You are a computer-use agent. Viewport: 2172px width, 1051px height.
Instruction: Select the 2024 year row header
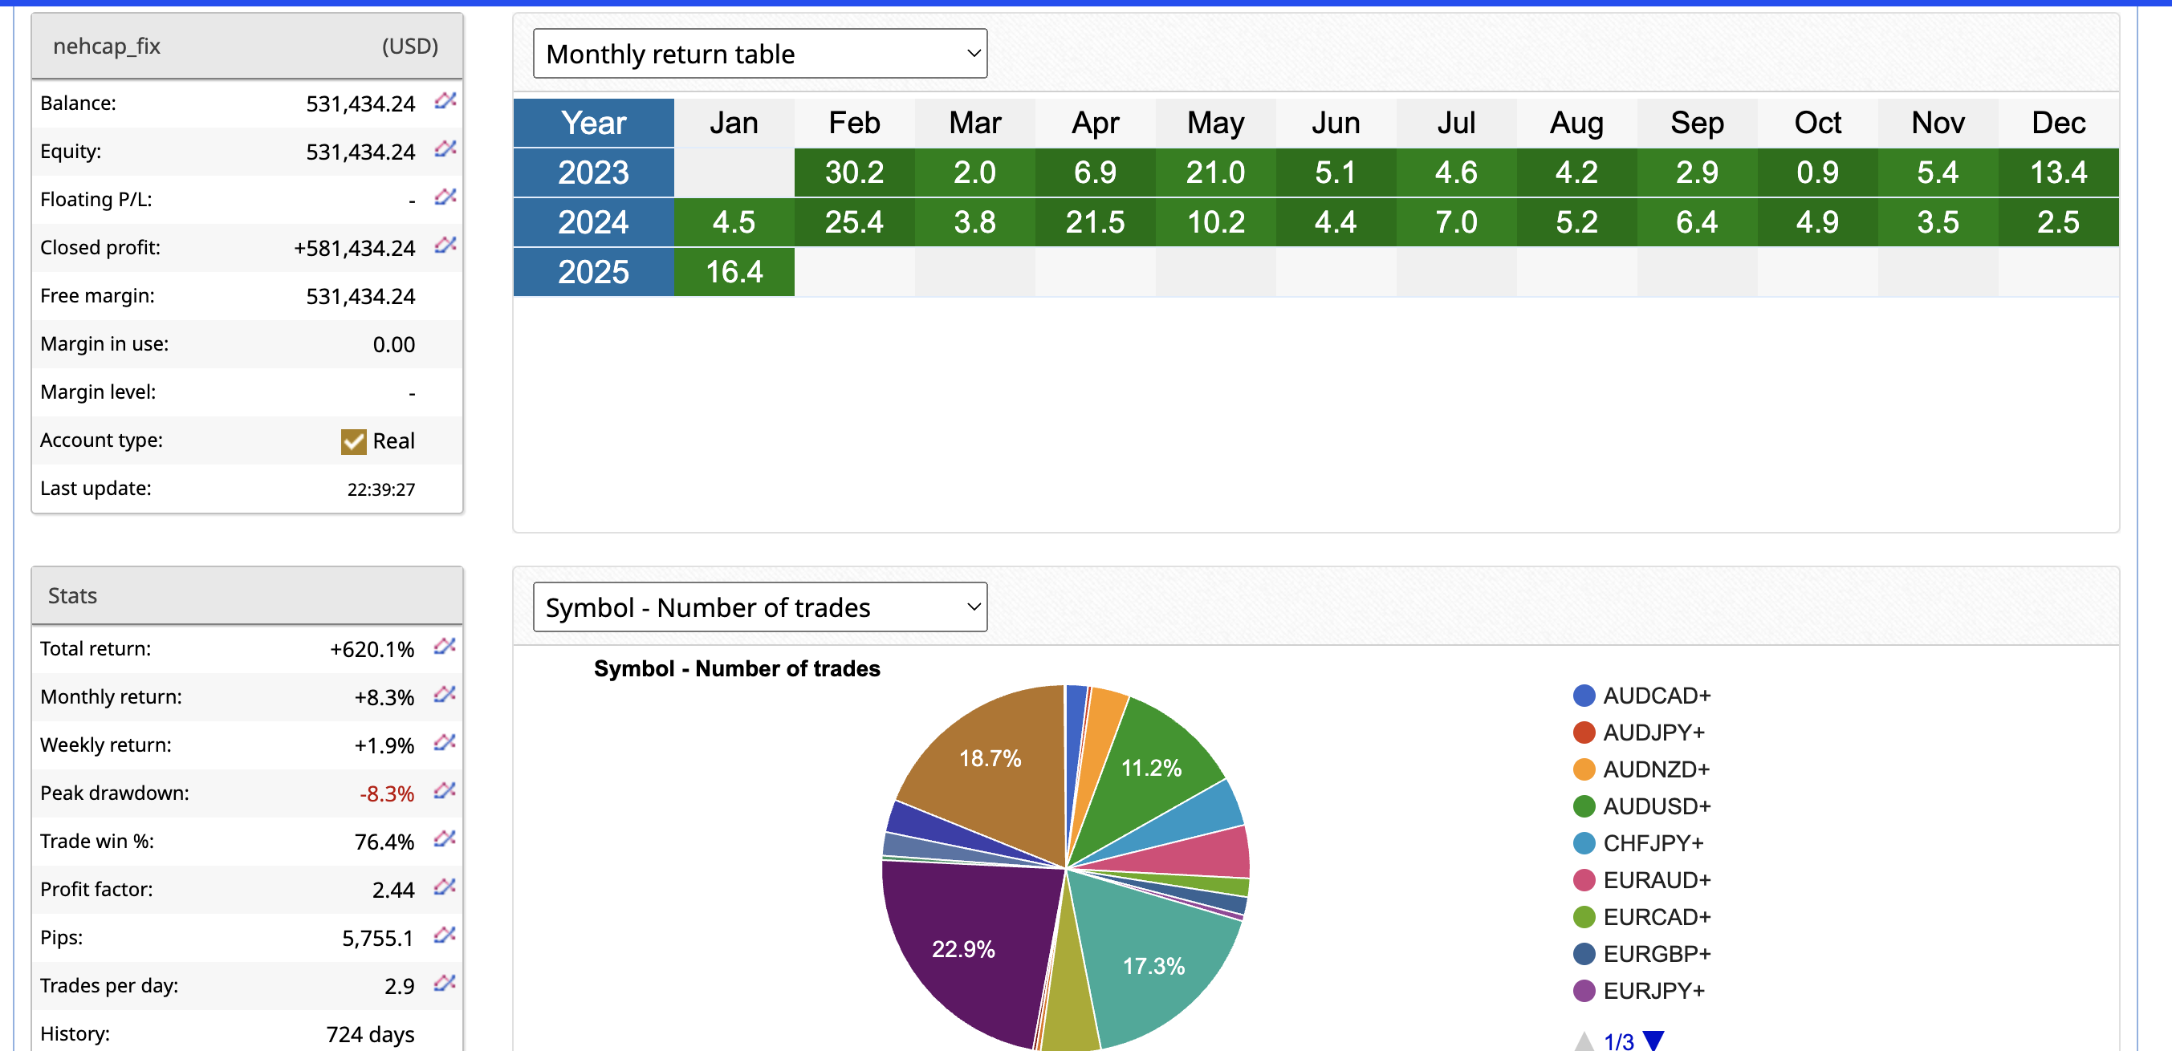tap(594, 222)
